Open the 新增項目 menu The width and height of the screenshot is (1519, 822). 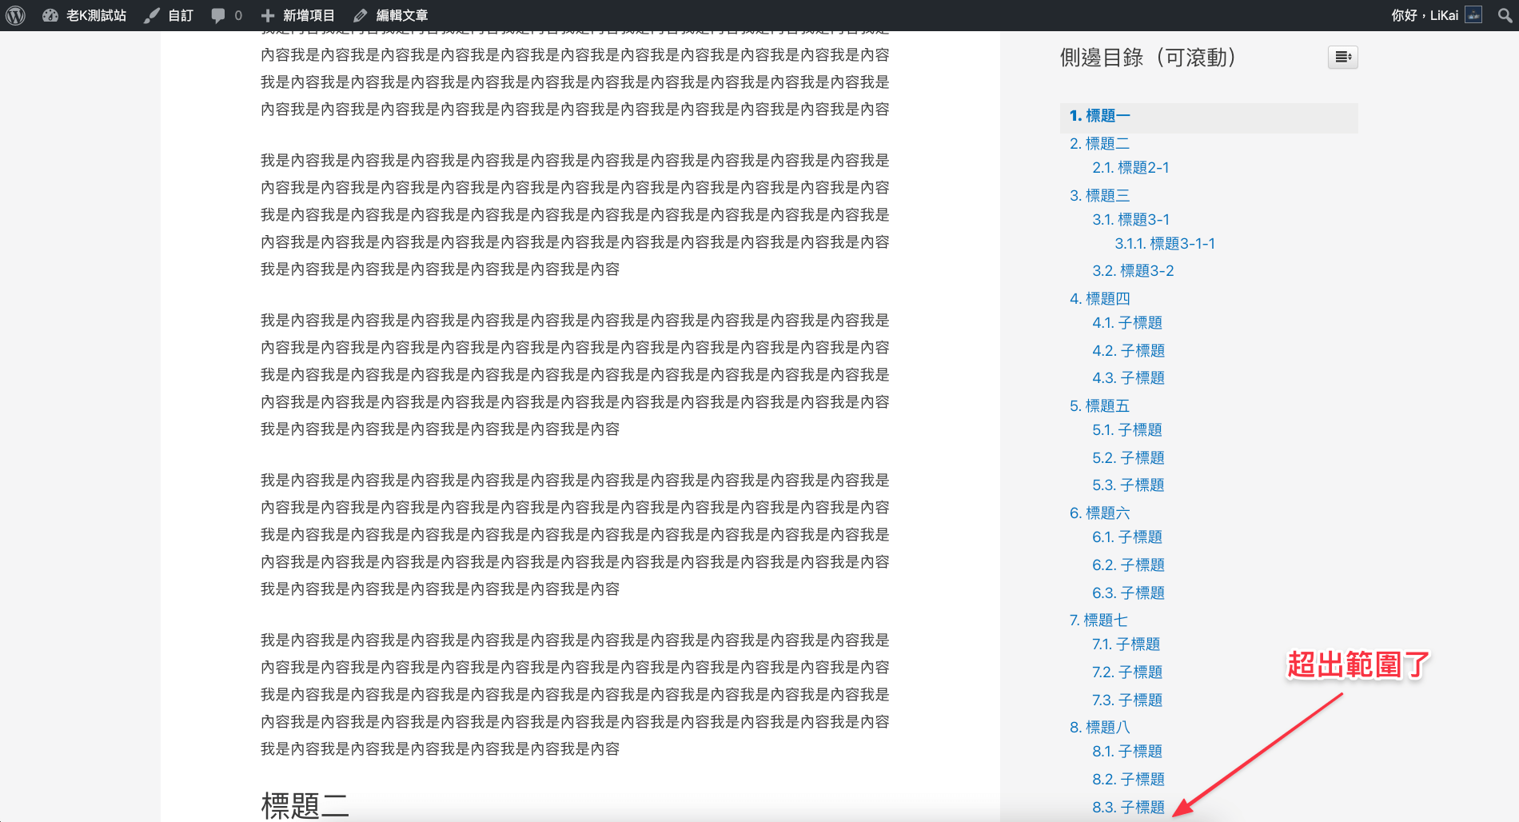[x=298, y=15]
